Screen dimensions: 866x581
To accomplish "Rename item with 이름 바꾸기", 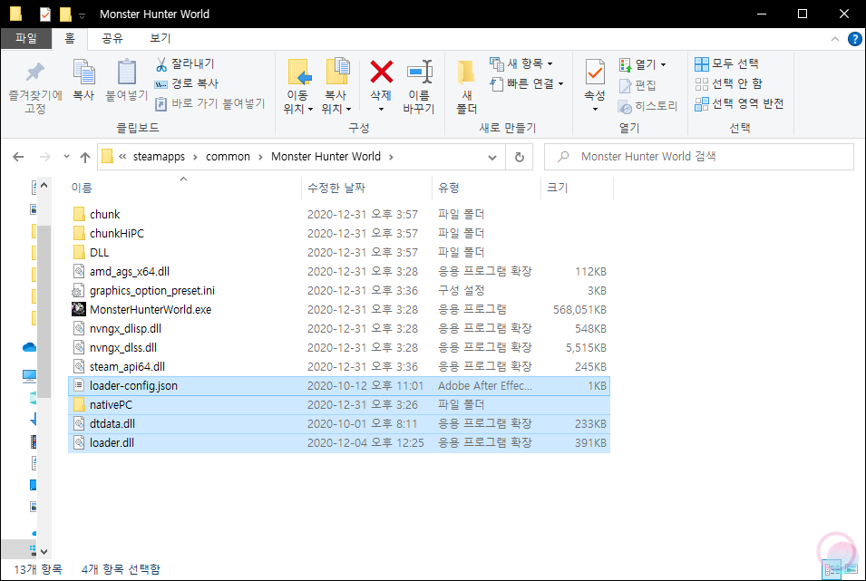I will [x=419, y=86].
